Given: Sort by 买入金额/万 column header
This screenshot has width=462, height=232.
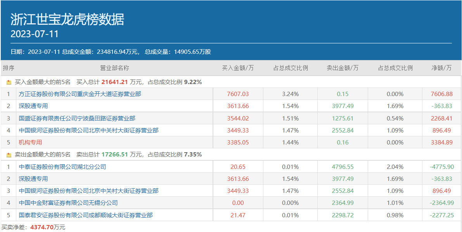Looking at the screenshot, I should [x=238, y=68].
